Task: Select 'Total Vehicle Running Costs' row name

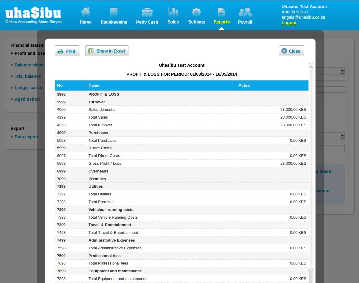Action: click(x=113, y=217)
